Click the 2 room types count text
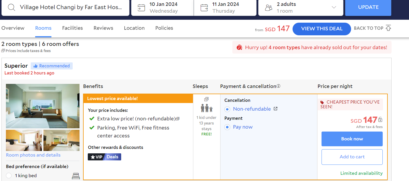Viewport: 409px width, 181px height. tap(19, 44)
